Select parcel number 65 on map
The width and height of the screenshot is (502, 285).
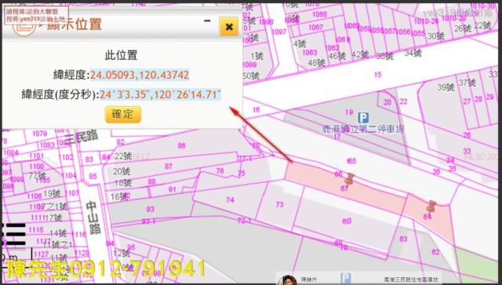351,161
